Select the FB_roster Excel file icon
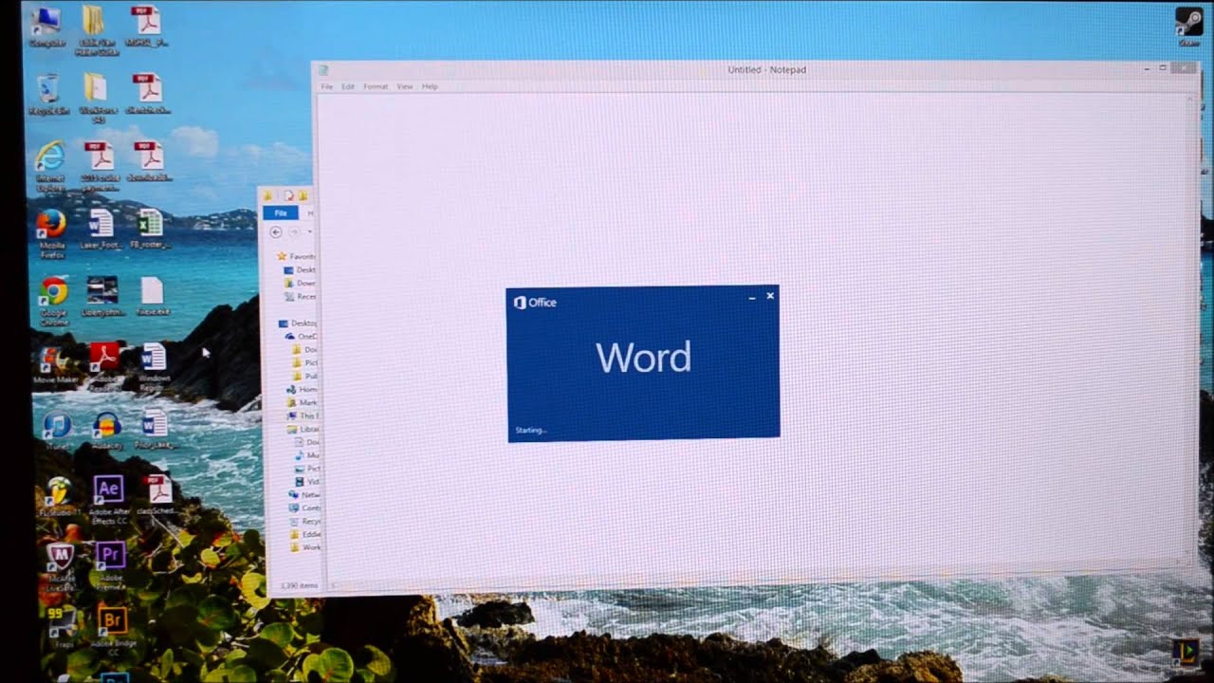The height and width of the screenshot is (683, 1214). pyautogui.click(x=149, y=228)
